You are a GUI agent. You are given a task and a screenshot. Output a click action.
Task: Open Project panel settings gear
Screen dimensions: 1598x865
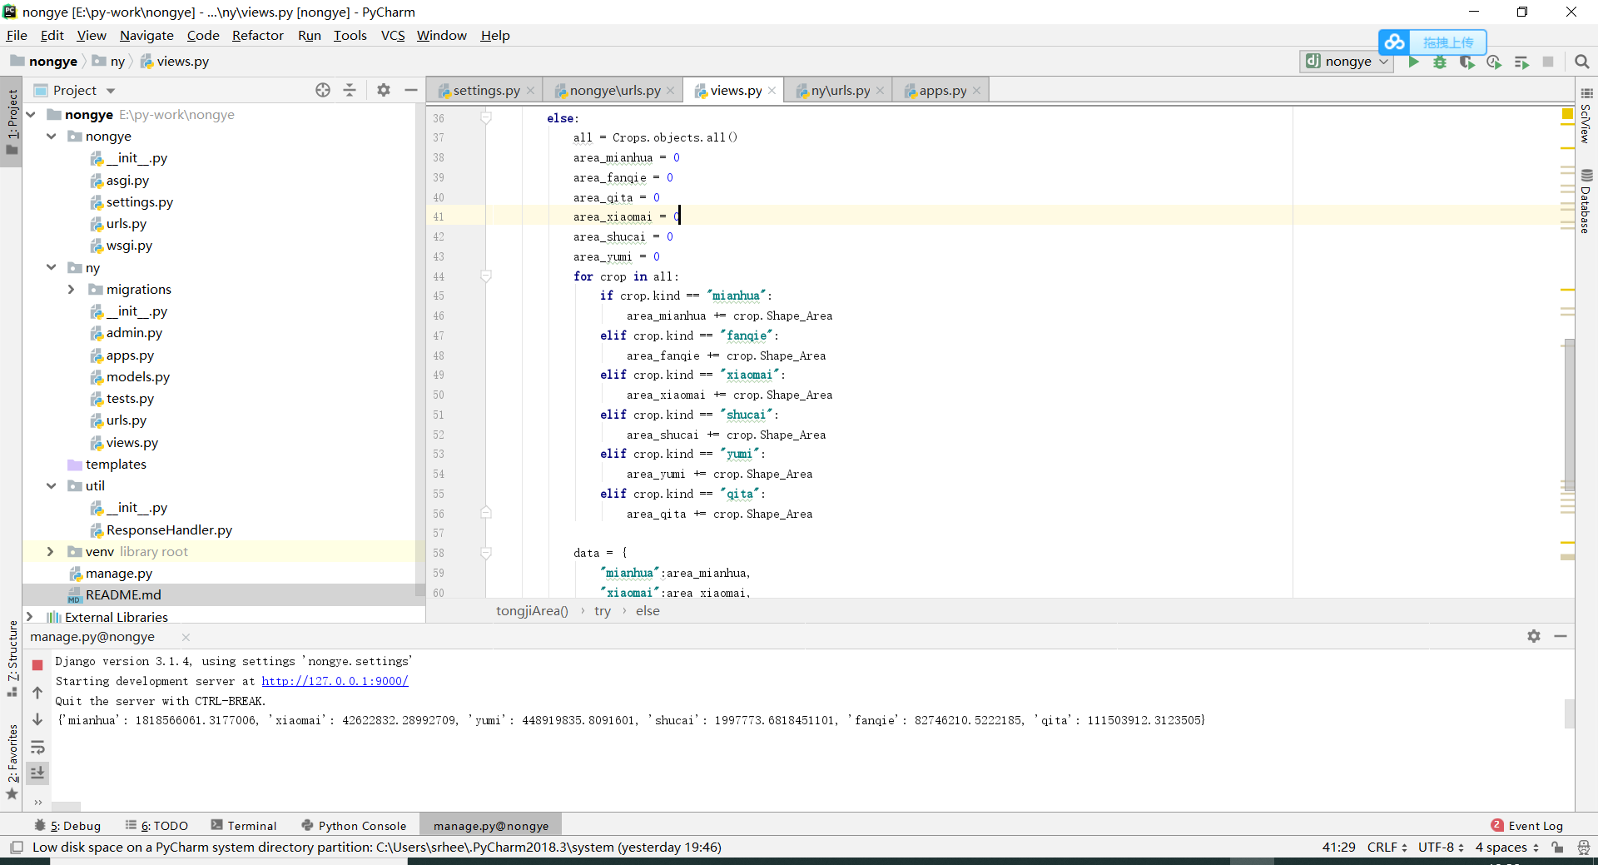(x=384, y=90)
